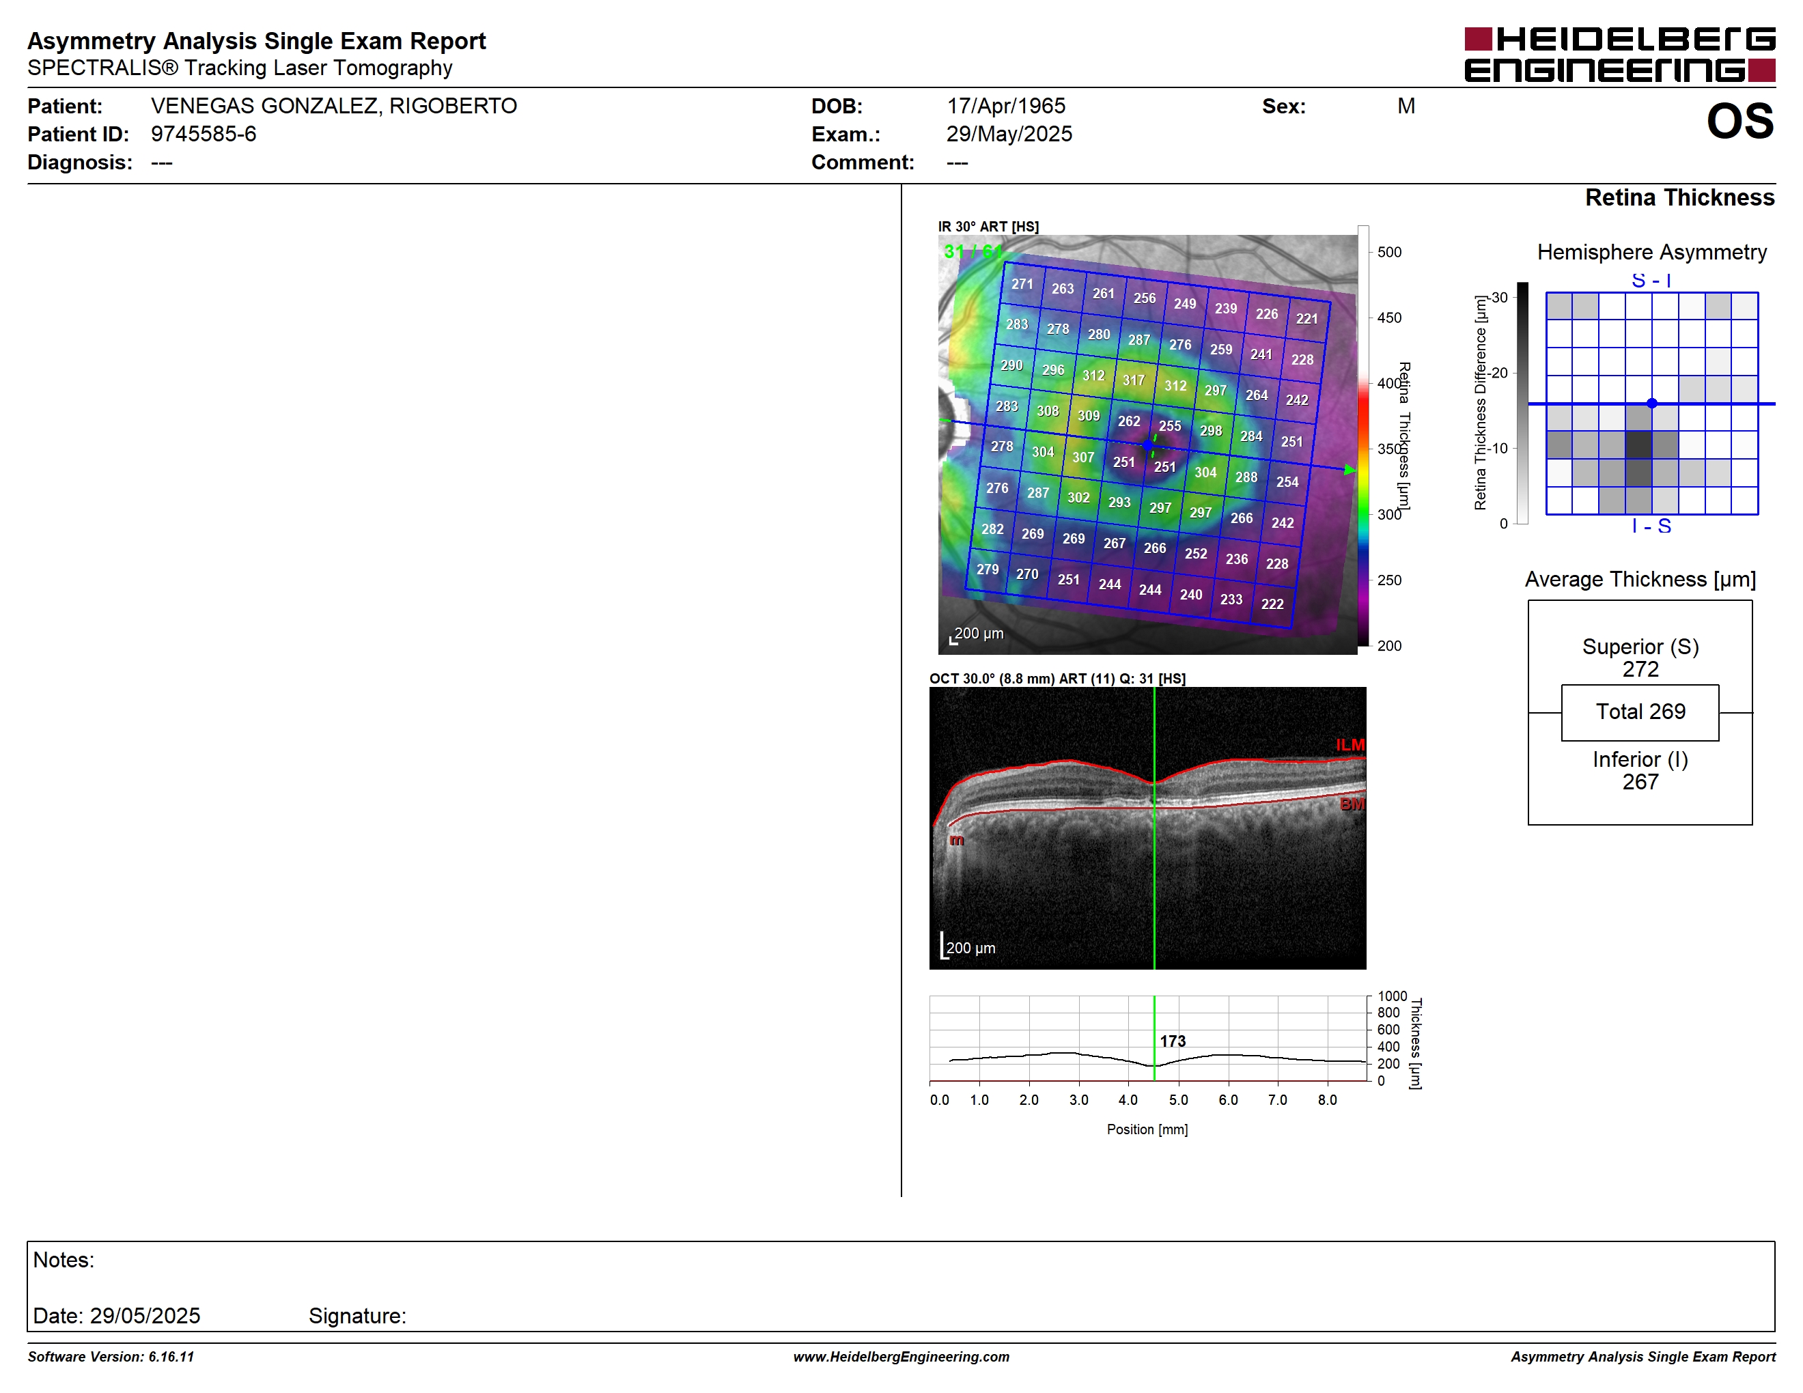
Task: Click thickness map cell 271
Action: coord(1022,284)
